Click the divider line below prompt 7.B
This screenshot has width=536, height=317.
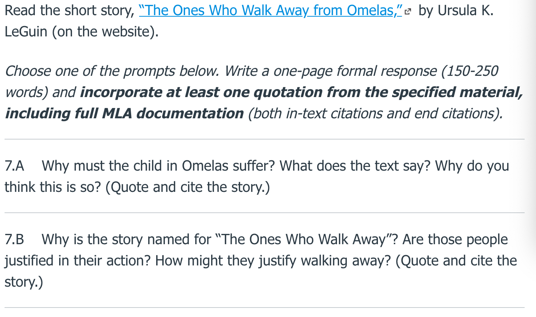pyautogui.click(x=265, y=308)
